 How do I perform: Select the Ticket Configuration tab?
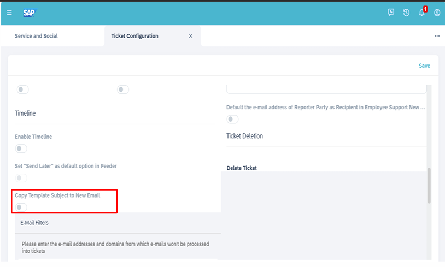[x=134, y=36]
